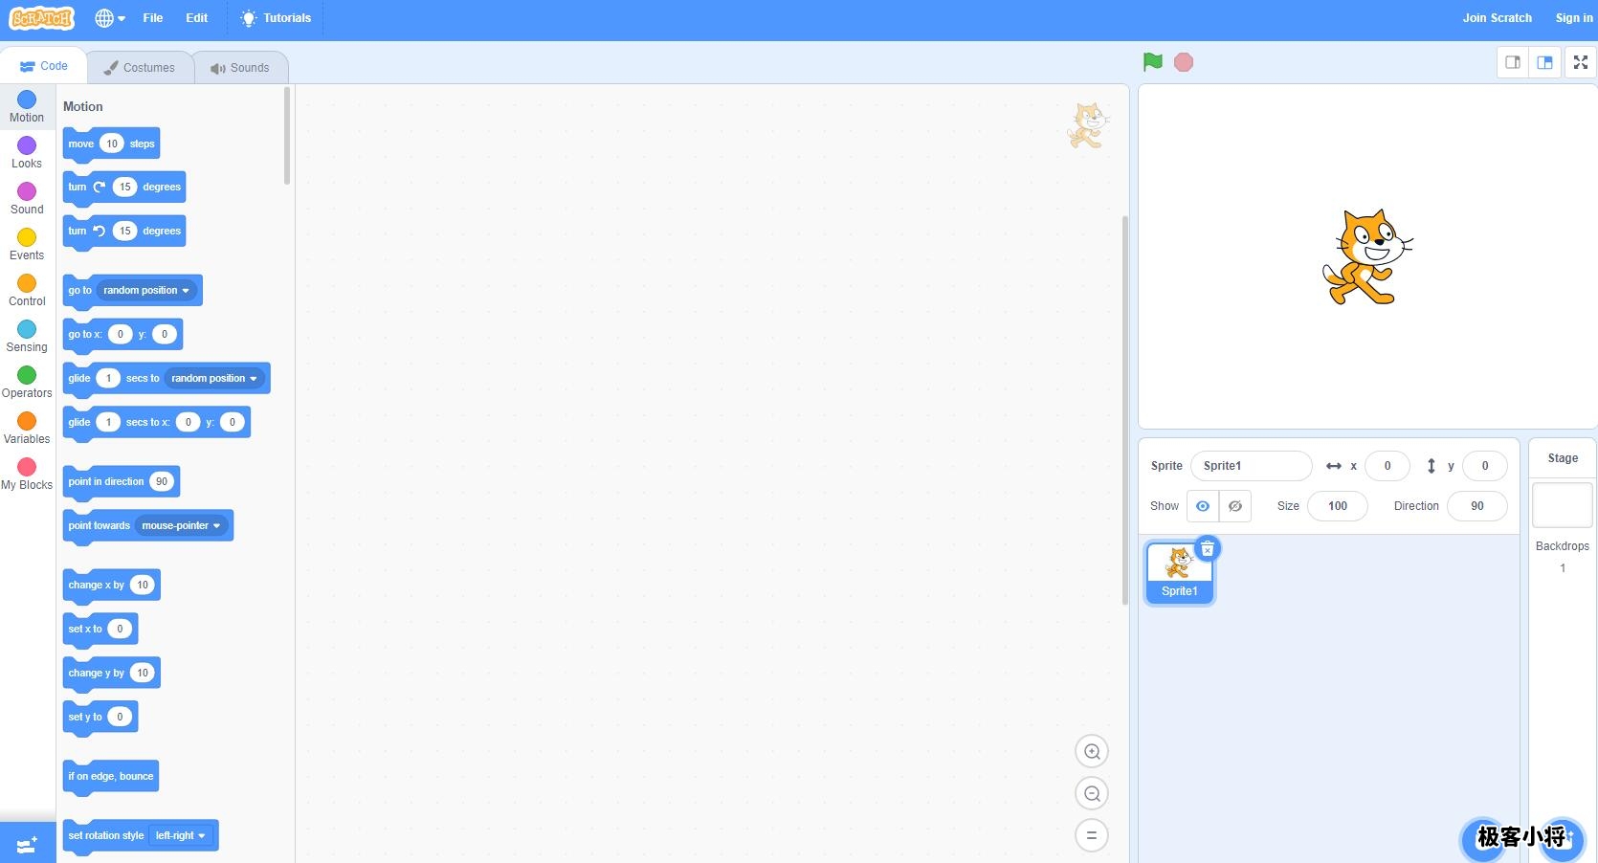1598x863 pixels.
Task: Enter full screen stage mode
Action: click(x=1580, y=63)
